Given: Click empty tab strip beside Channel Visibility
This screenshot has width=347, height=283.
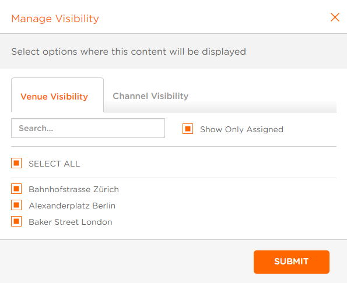Looking at the screenshot, I should coord(262,96).
